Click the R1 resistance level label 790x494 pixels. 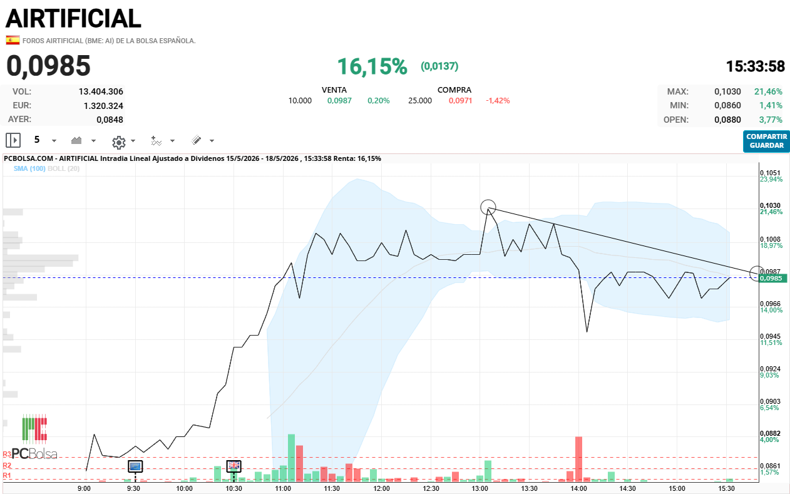8,476
